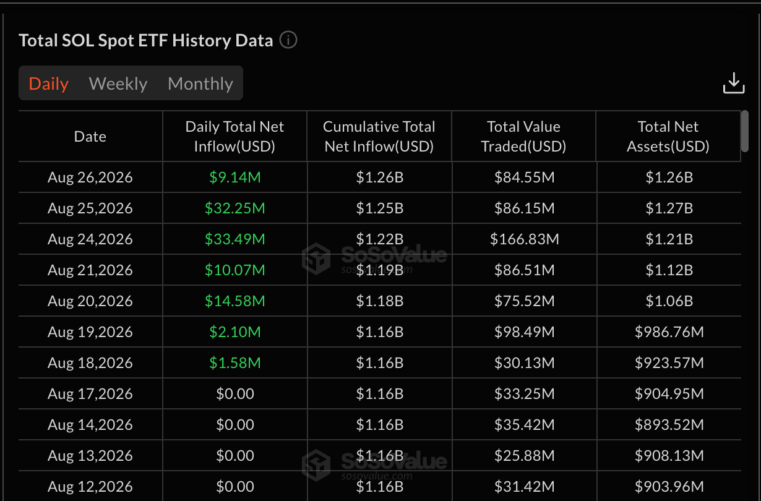Click the Aug 24,2026 date cell

[x=90, y=239]
